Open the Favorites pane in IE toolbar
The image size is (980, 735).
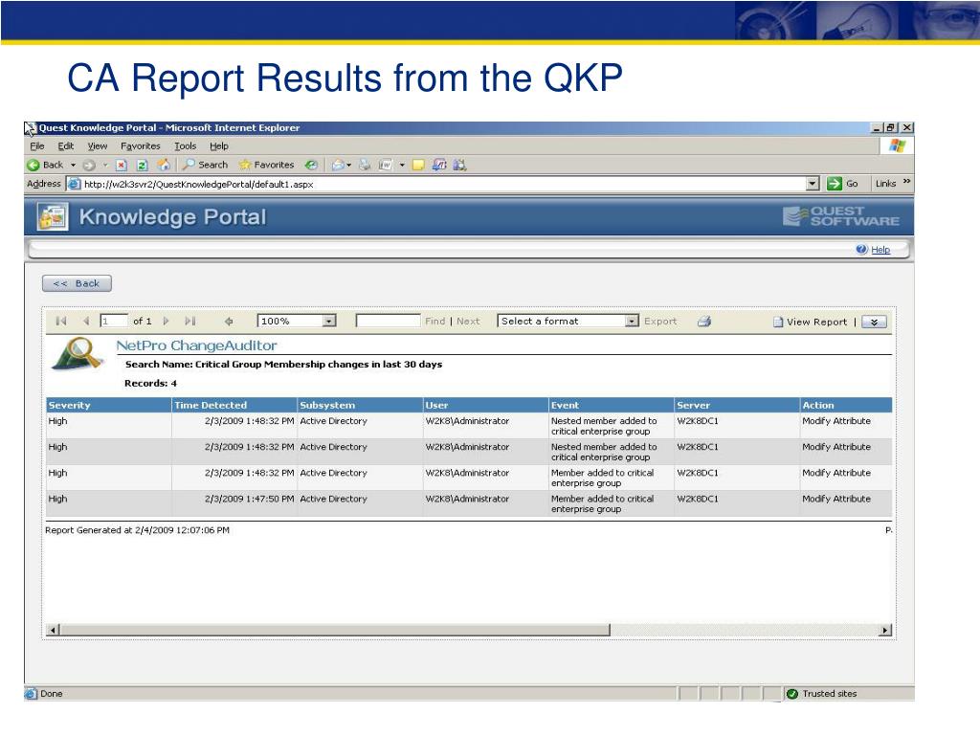point(266,165)
